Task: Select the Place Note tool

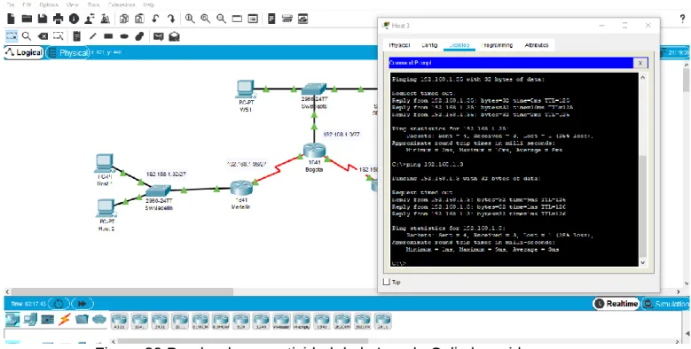Action: [x=76, y=36]
